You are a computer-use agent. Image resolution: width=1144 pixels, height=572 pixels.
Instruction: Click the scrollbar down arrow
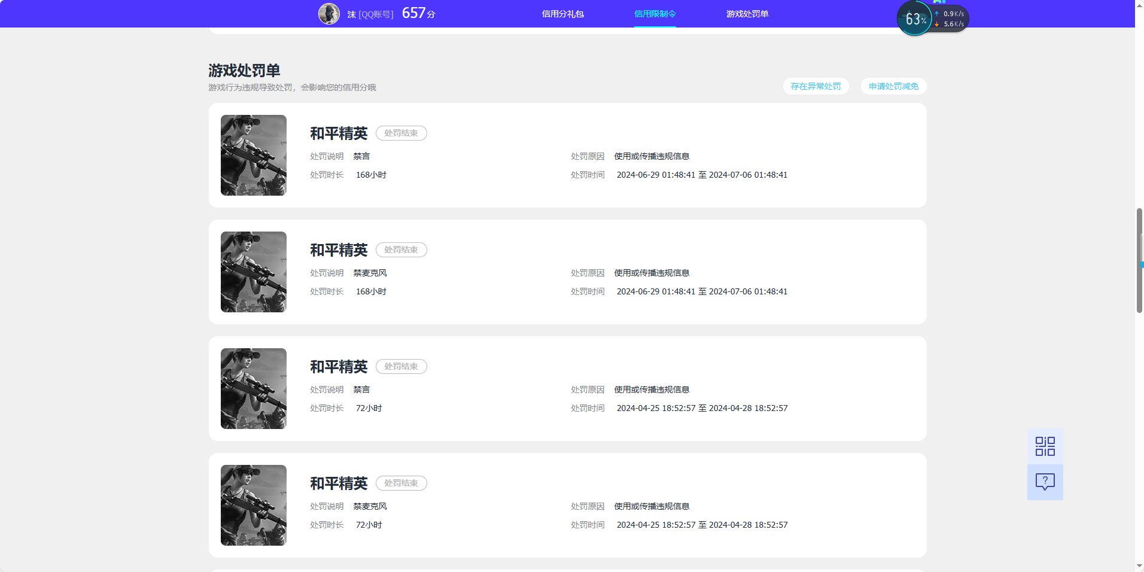tap(1139, 566)
